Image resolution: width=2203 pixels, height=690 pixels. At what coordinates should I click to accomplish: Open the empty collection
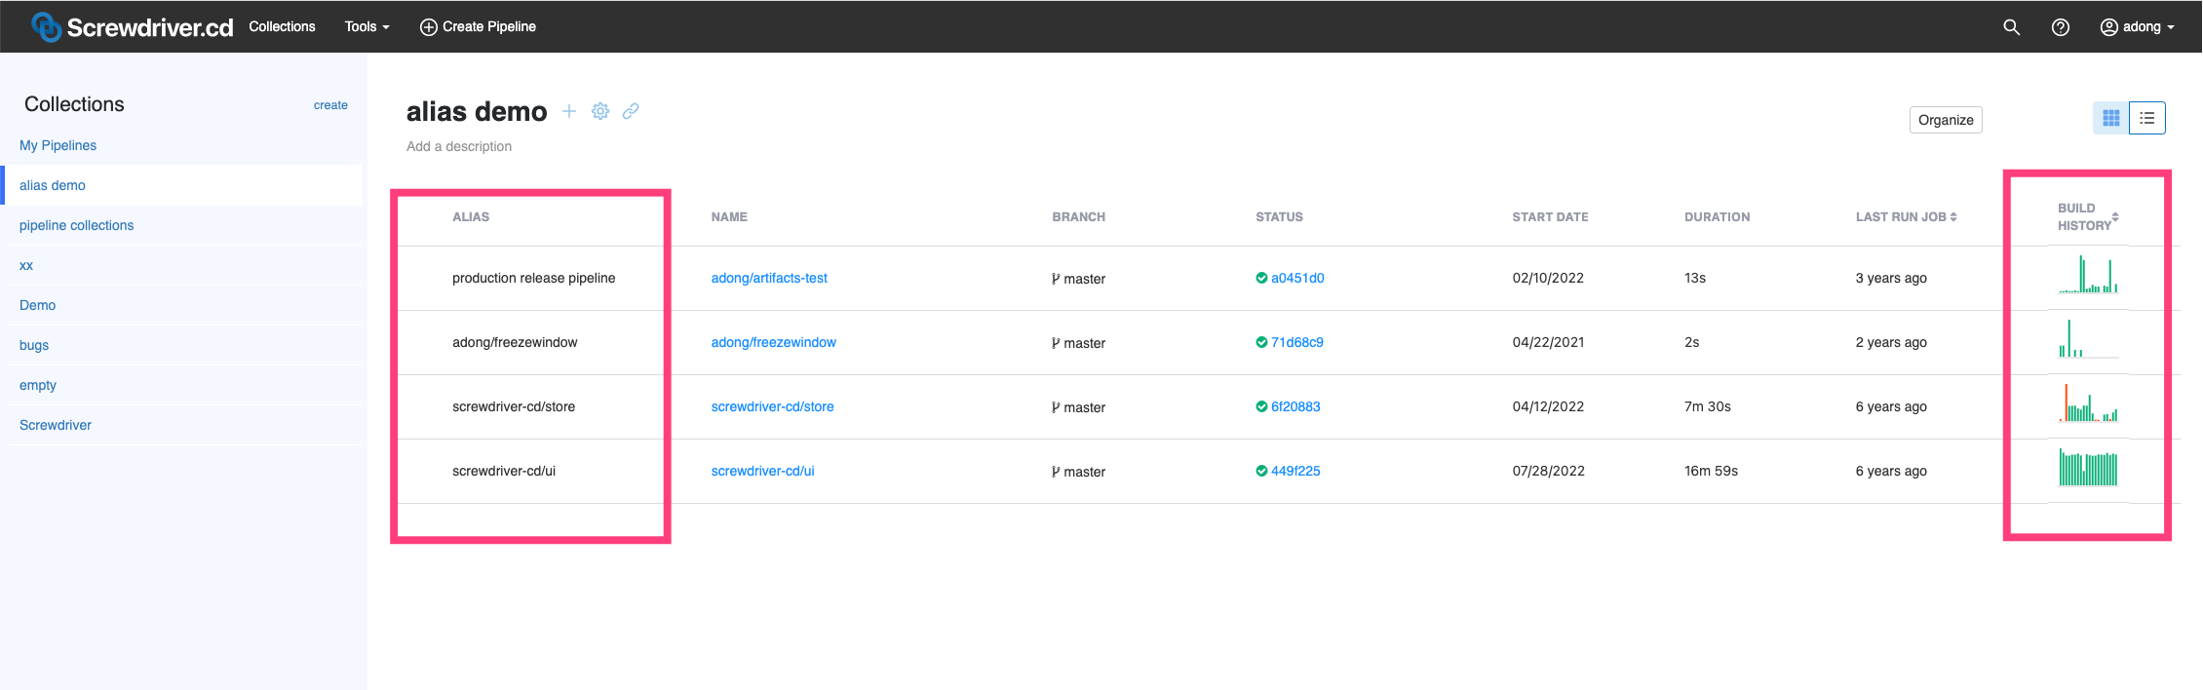(38, 385)
